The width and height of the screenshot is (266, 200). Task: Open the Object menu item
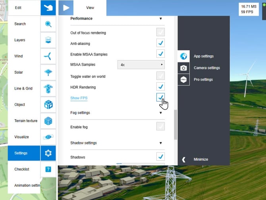click(20, 105)
